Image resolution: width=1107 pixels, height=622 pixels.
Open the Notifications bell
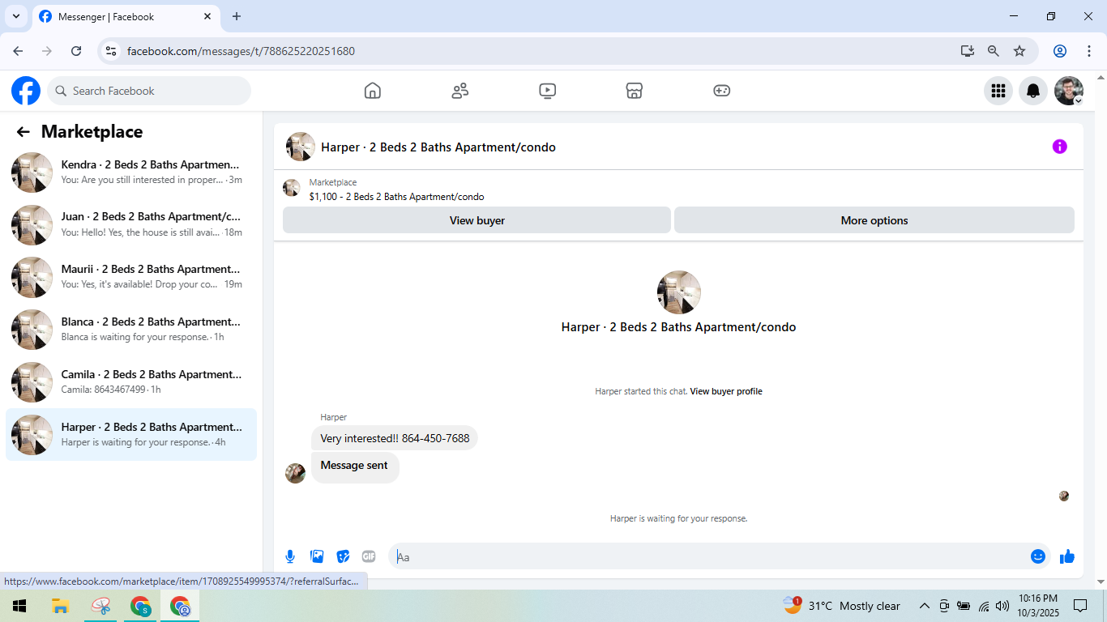click(x=1033, y=91)
